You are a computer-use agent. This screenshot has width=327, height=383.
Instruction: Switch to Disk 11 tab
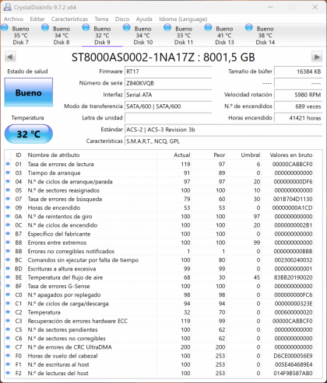click(x=184, y=35)
